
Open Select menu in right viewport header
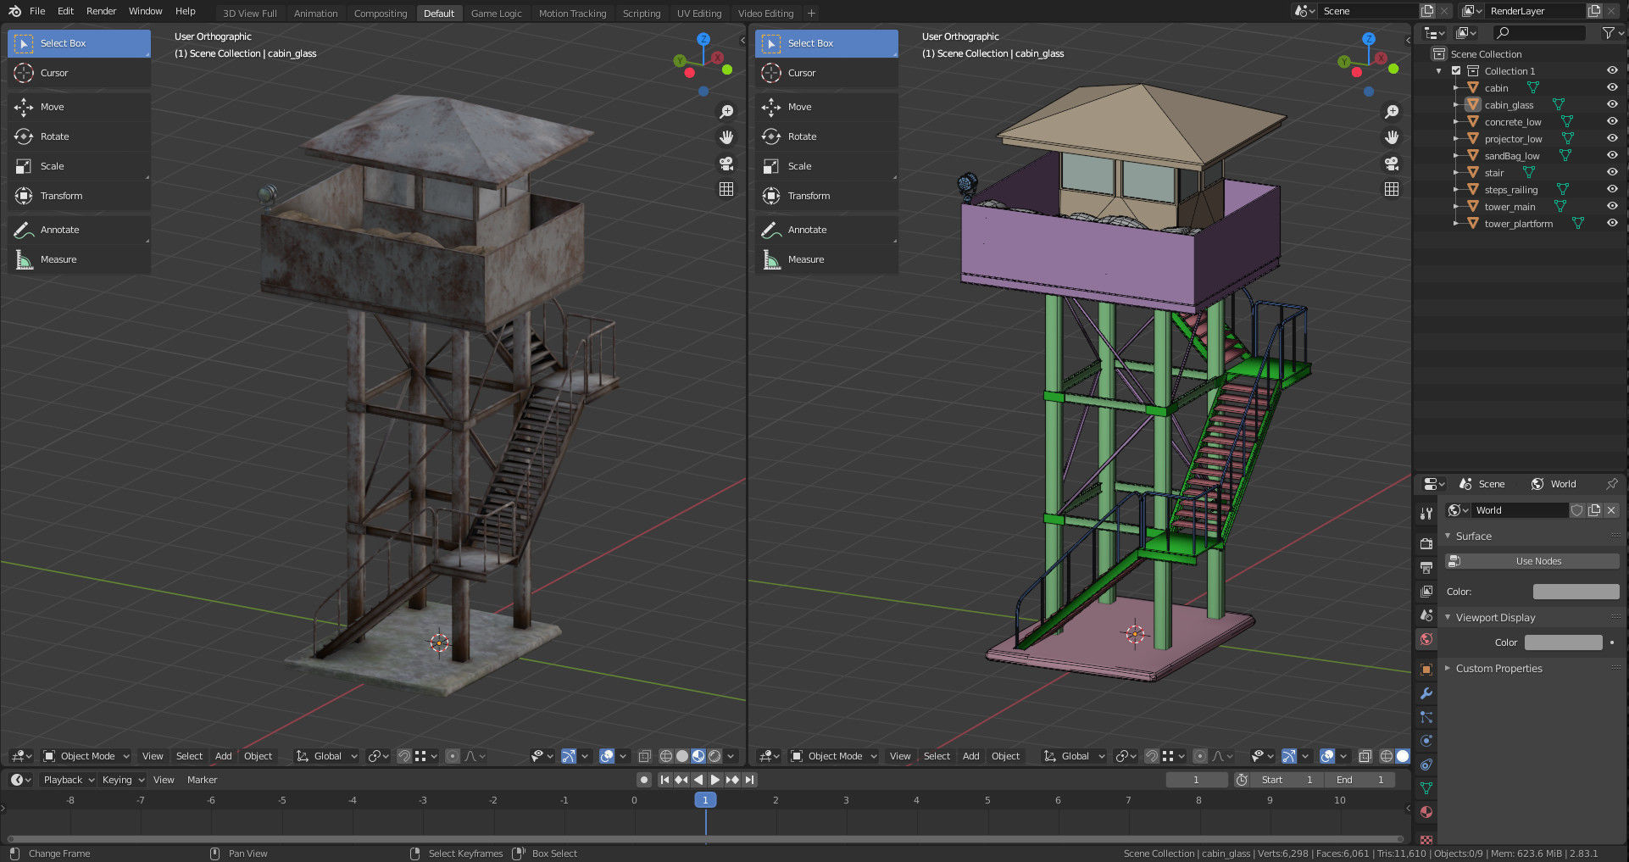coord(937,756)
